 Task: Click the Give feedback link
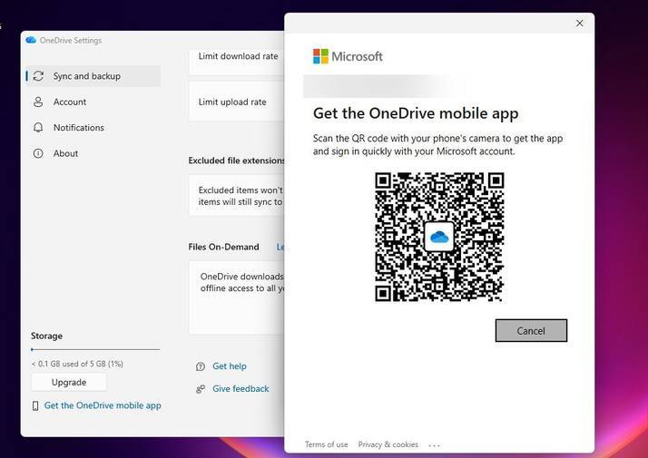[x=241, y=389]
